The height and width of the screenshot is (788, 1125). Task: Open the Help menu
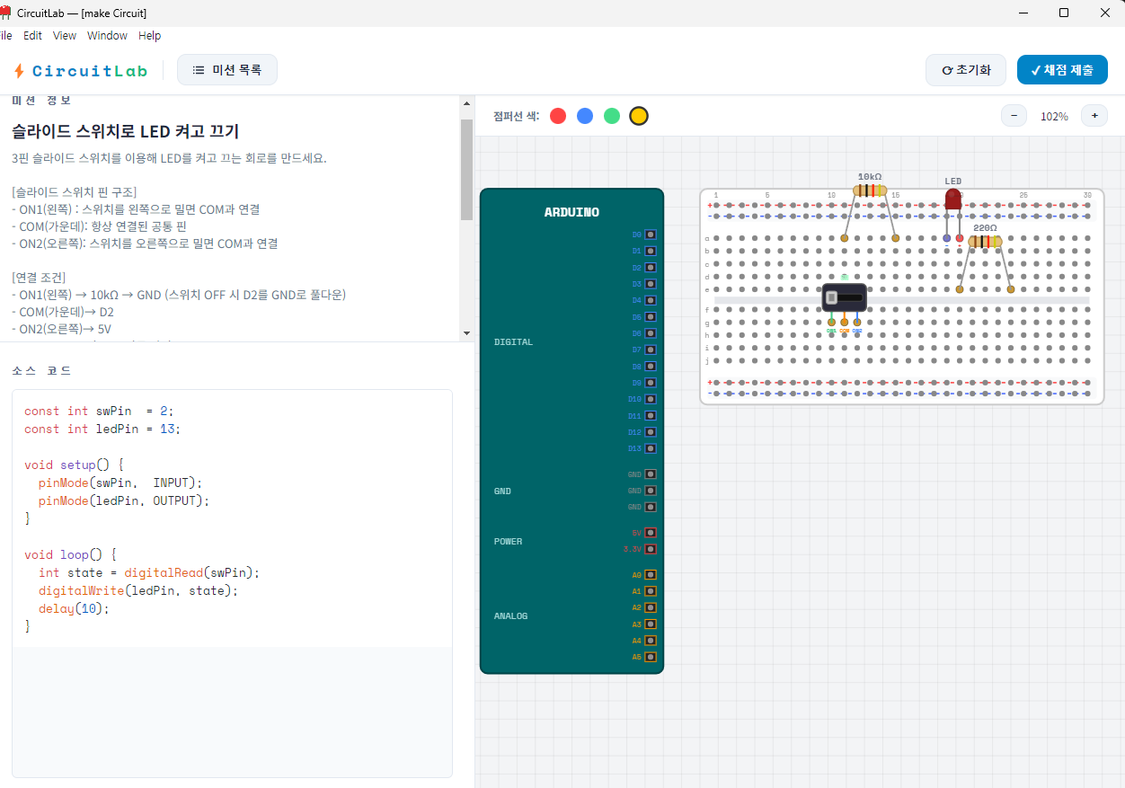click(150, 36)
